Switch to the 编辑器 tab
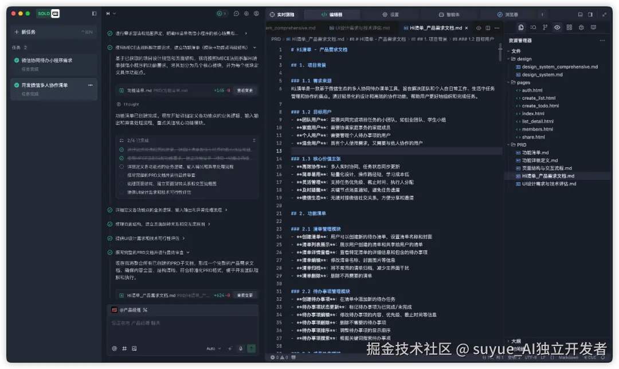The image size is (619, 369). (x=332, y=14)
